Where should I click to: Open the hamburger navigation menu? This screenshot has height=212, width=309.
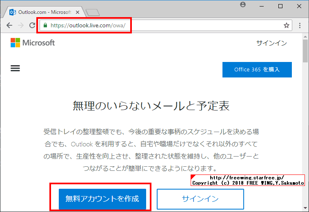[x=15, y=68]
